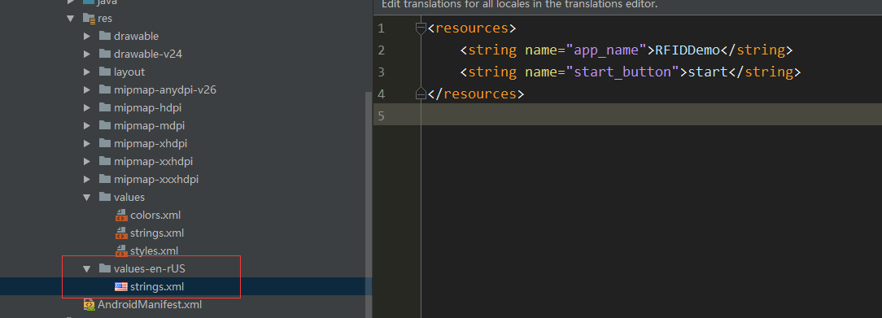Screen dimensions: 882x318
Task: Click the mipmap-xxxhdpi folder icon
Action: point(105,180)
